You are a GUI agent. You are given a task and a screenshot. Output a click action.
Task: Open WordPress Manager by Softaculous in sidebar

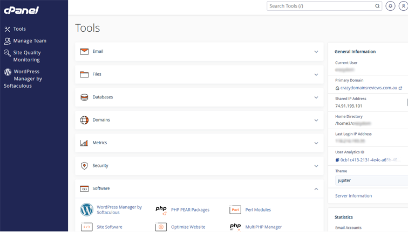[x=23, y=79]
